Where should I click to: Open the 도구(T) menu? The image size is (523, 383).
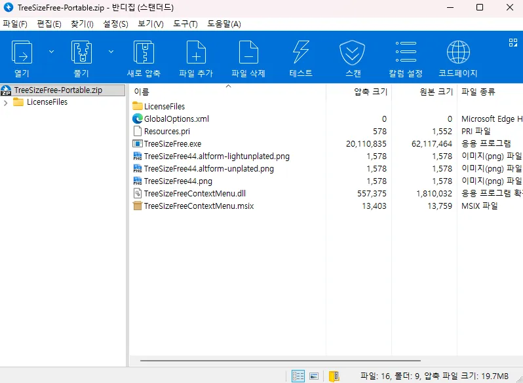[185, 24]
